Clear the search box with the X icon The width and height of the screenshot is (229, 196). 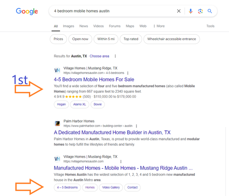coord(179,11)
